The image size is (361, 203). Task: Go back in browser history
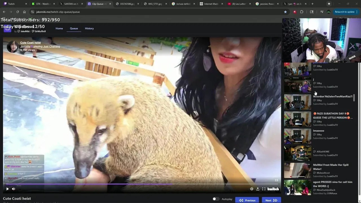tap(4, 12)
